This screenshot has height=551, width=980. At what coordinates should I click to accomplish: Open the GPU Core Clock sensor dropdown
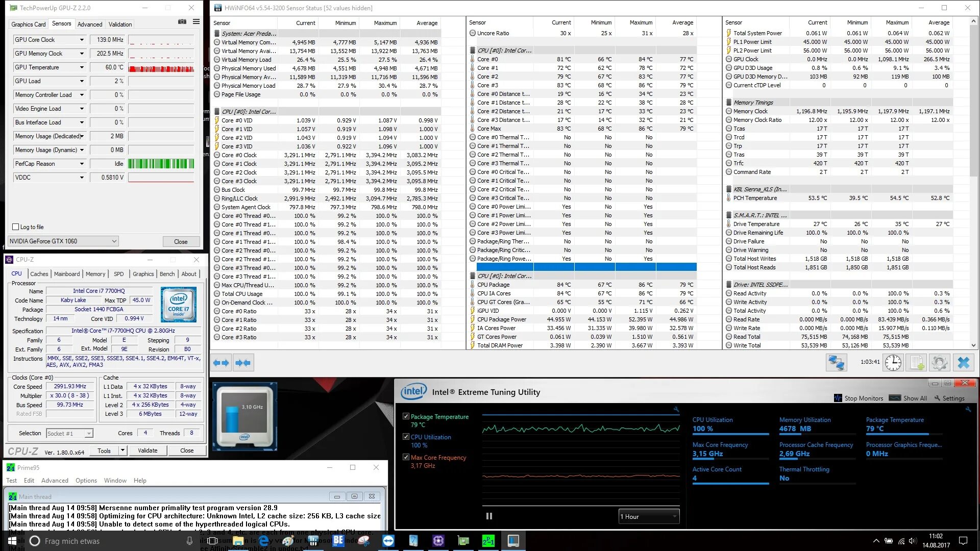[x=82, y=40]
